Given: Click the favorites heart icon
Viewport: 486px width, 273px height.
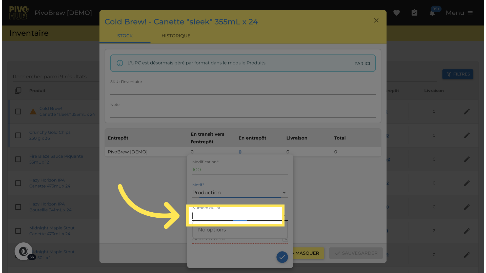Looking at the screenshot, I should point(396,13).
